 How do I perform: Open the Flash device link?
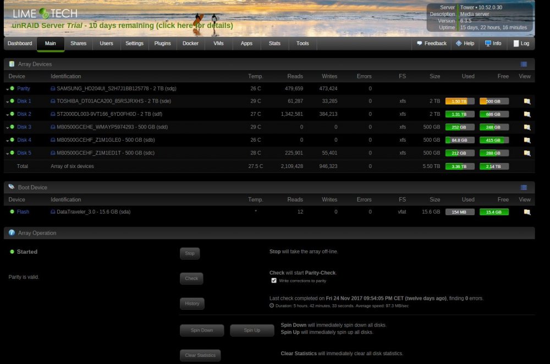pos(23,212)
